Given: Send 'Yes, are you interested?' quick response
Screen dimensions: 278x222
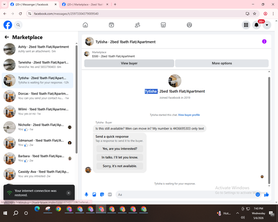Looking at the screenshot, I should [120, 149].
